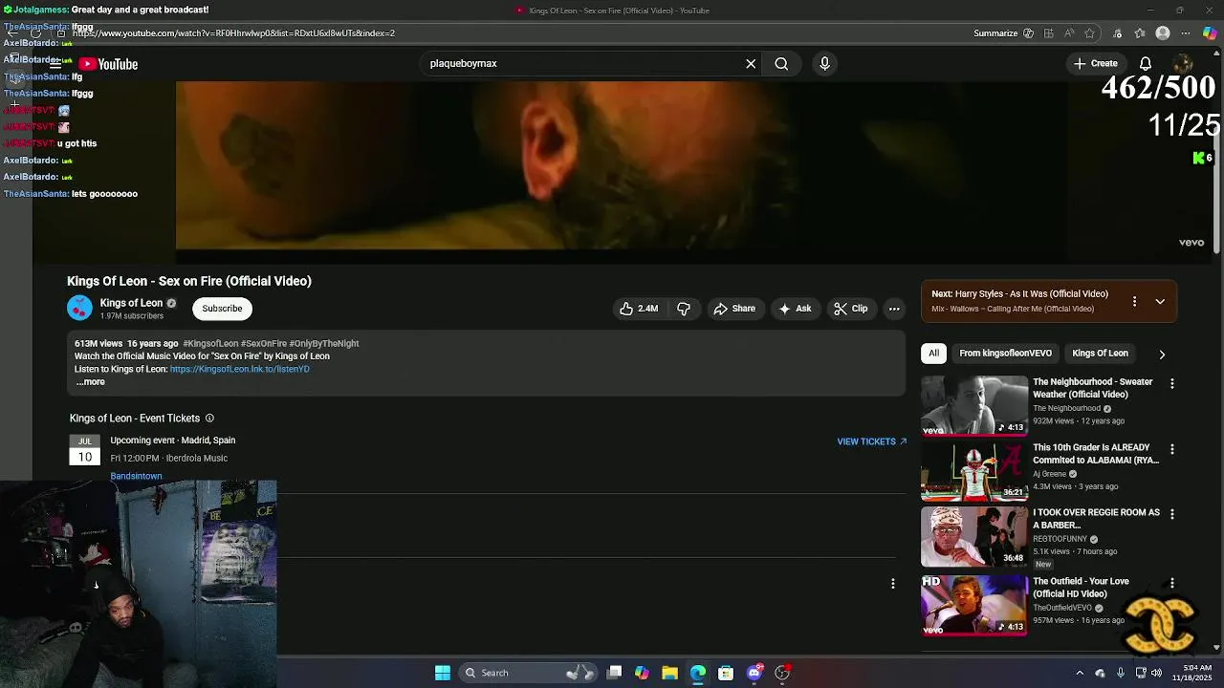Click the Share button
1224x688 pixels.
point(734,309)
